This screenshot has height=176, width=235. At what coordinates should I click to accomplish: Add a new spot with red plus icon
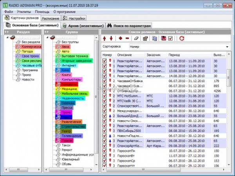pos(120,38)
